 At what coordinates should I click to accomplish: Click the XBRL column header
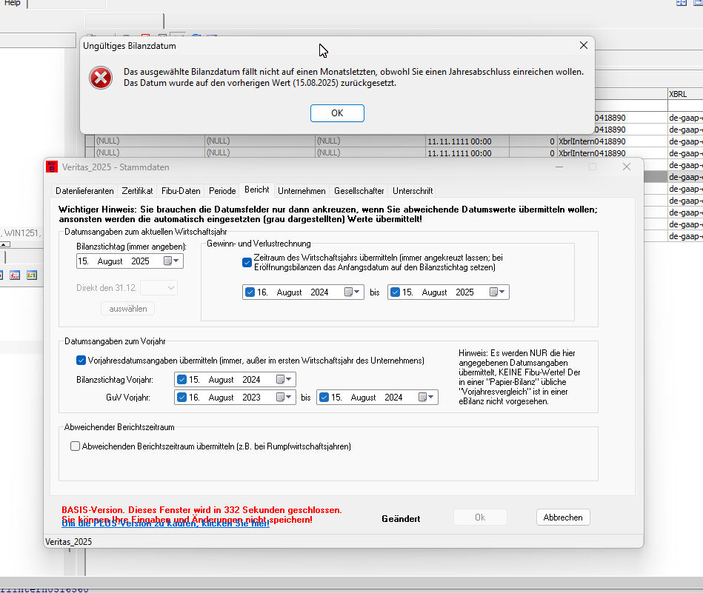pyautogui.click(x=678, y=95)
